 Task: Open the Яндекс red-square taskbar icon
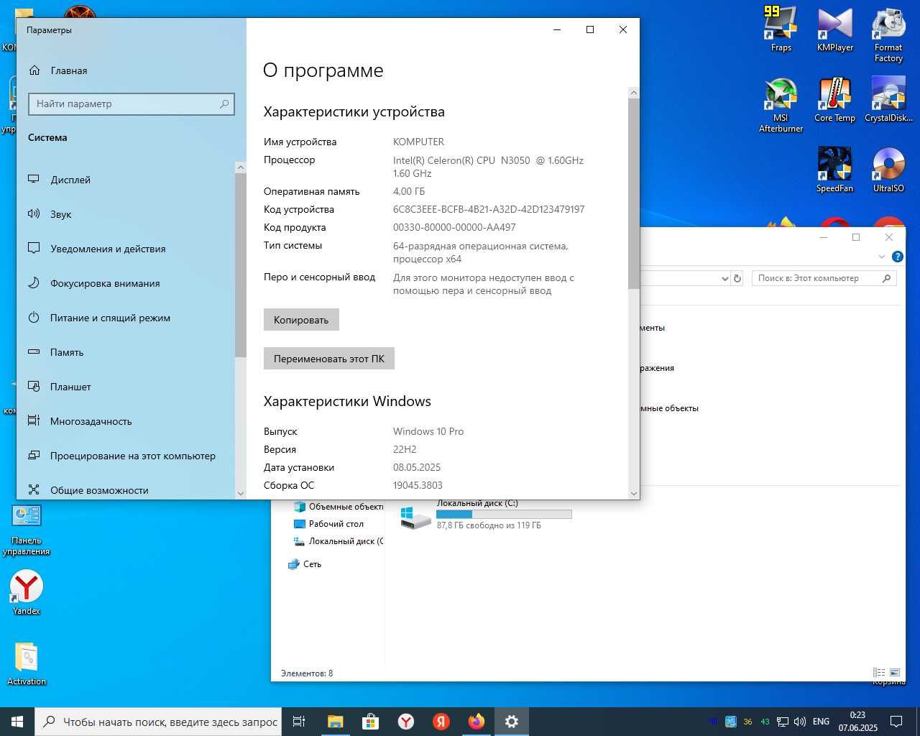[441, 722]
